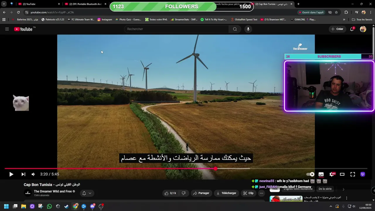Open Tous les favoris folder

[x=362, y=20]
